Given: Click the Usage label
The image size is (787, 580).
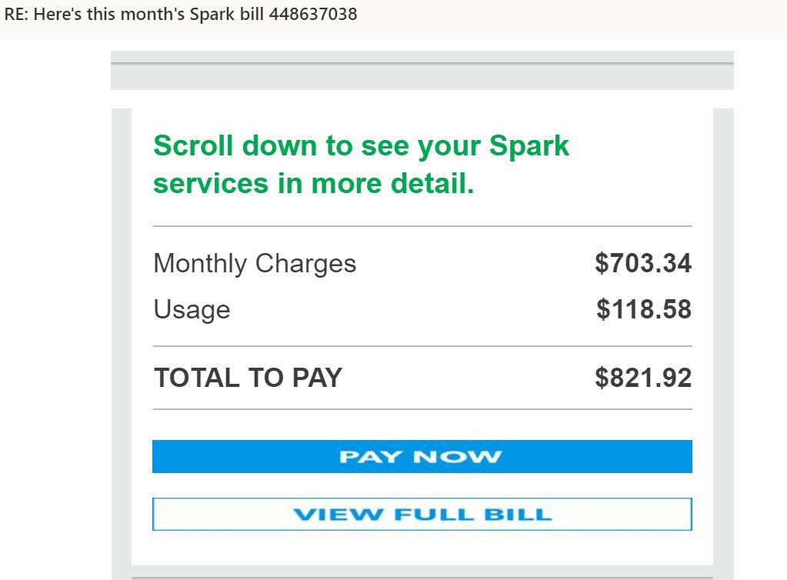Looking at the screenshot, I should (192, 309).
